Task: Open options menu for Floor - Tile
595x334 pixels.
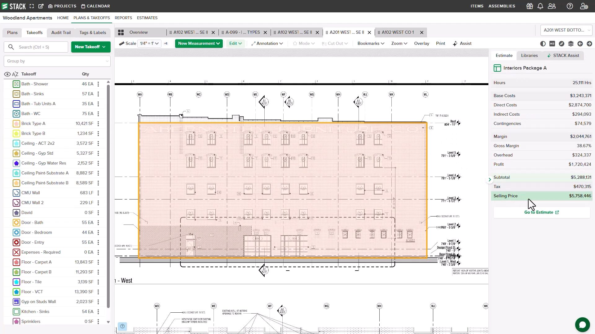Action: coord(98,282)
